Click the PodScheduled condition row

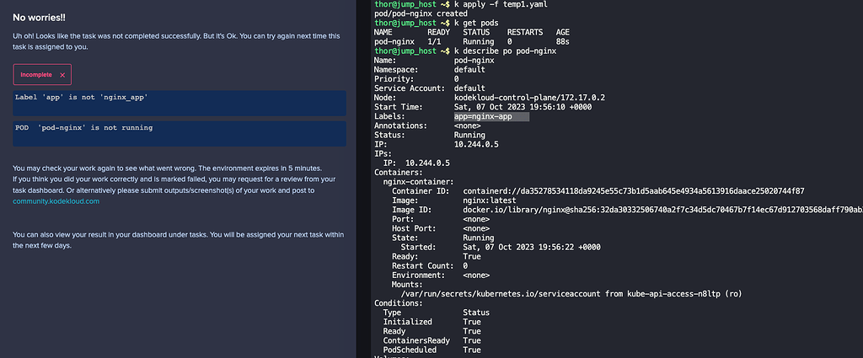(432, 349)
